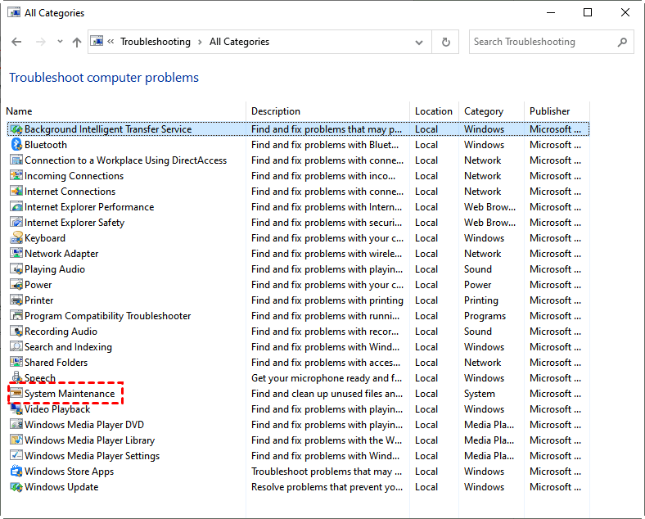Open the recent locations dropdown arrow

(59, 42)
